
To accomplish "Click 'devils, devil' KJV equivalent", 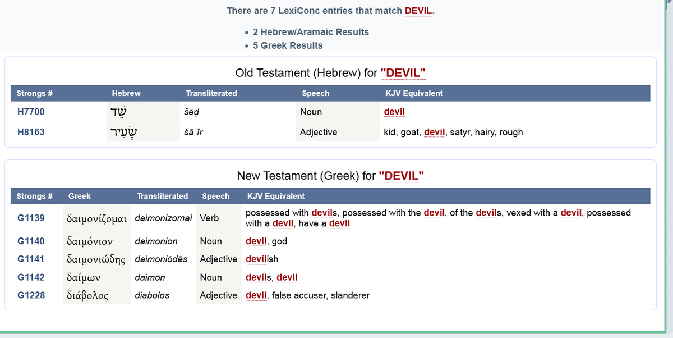I will click(271, 277).
